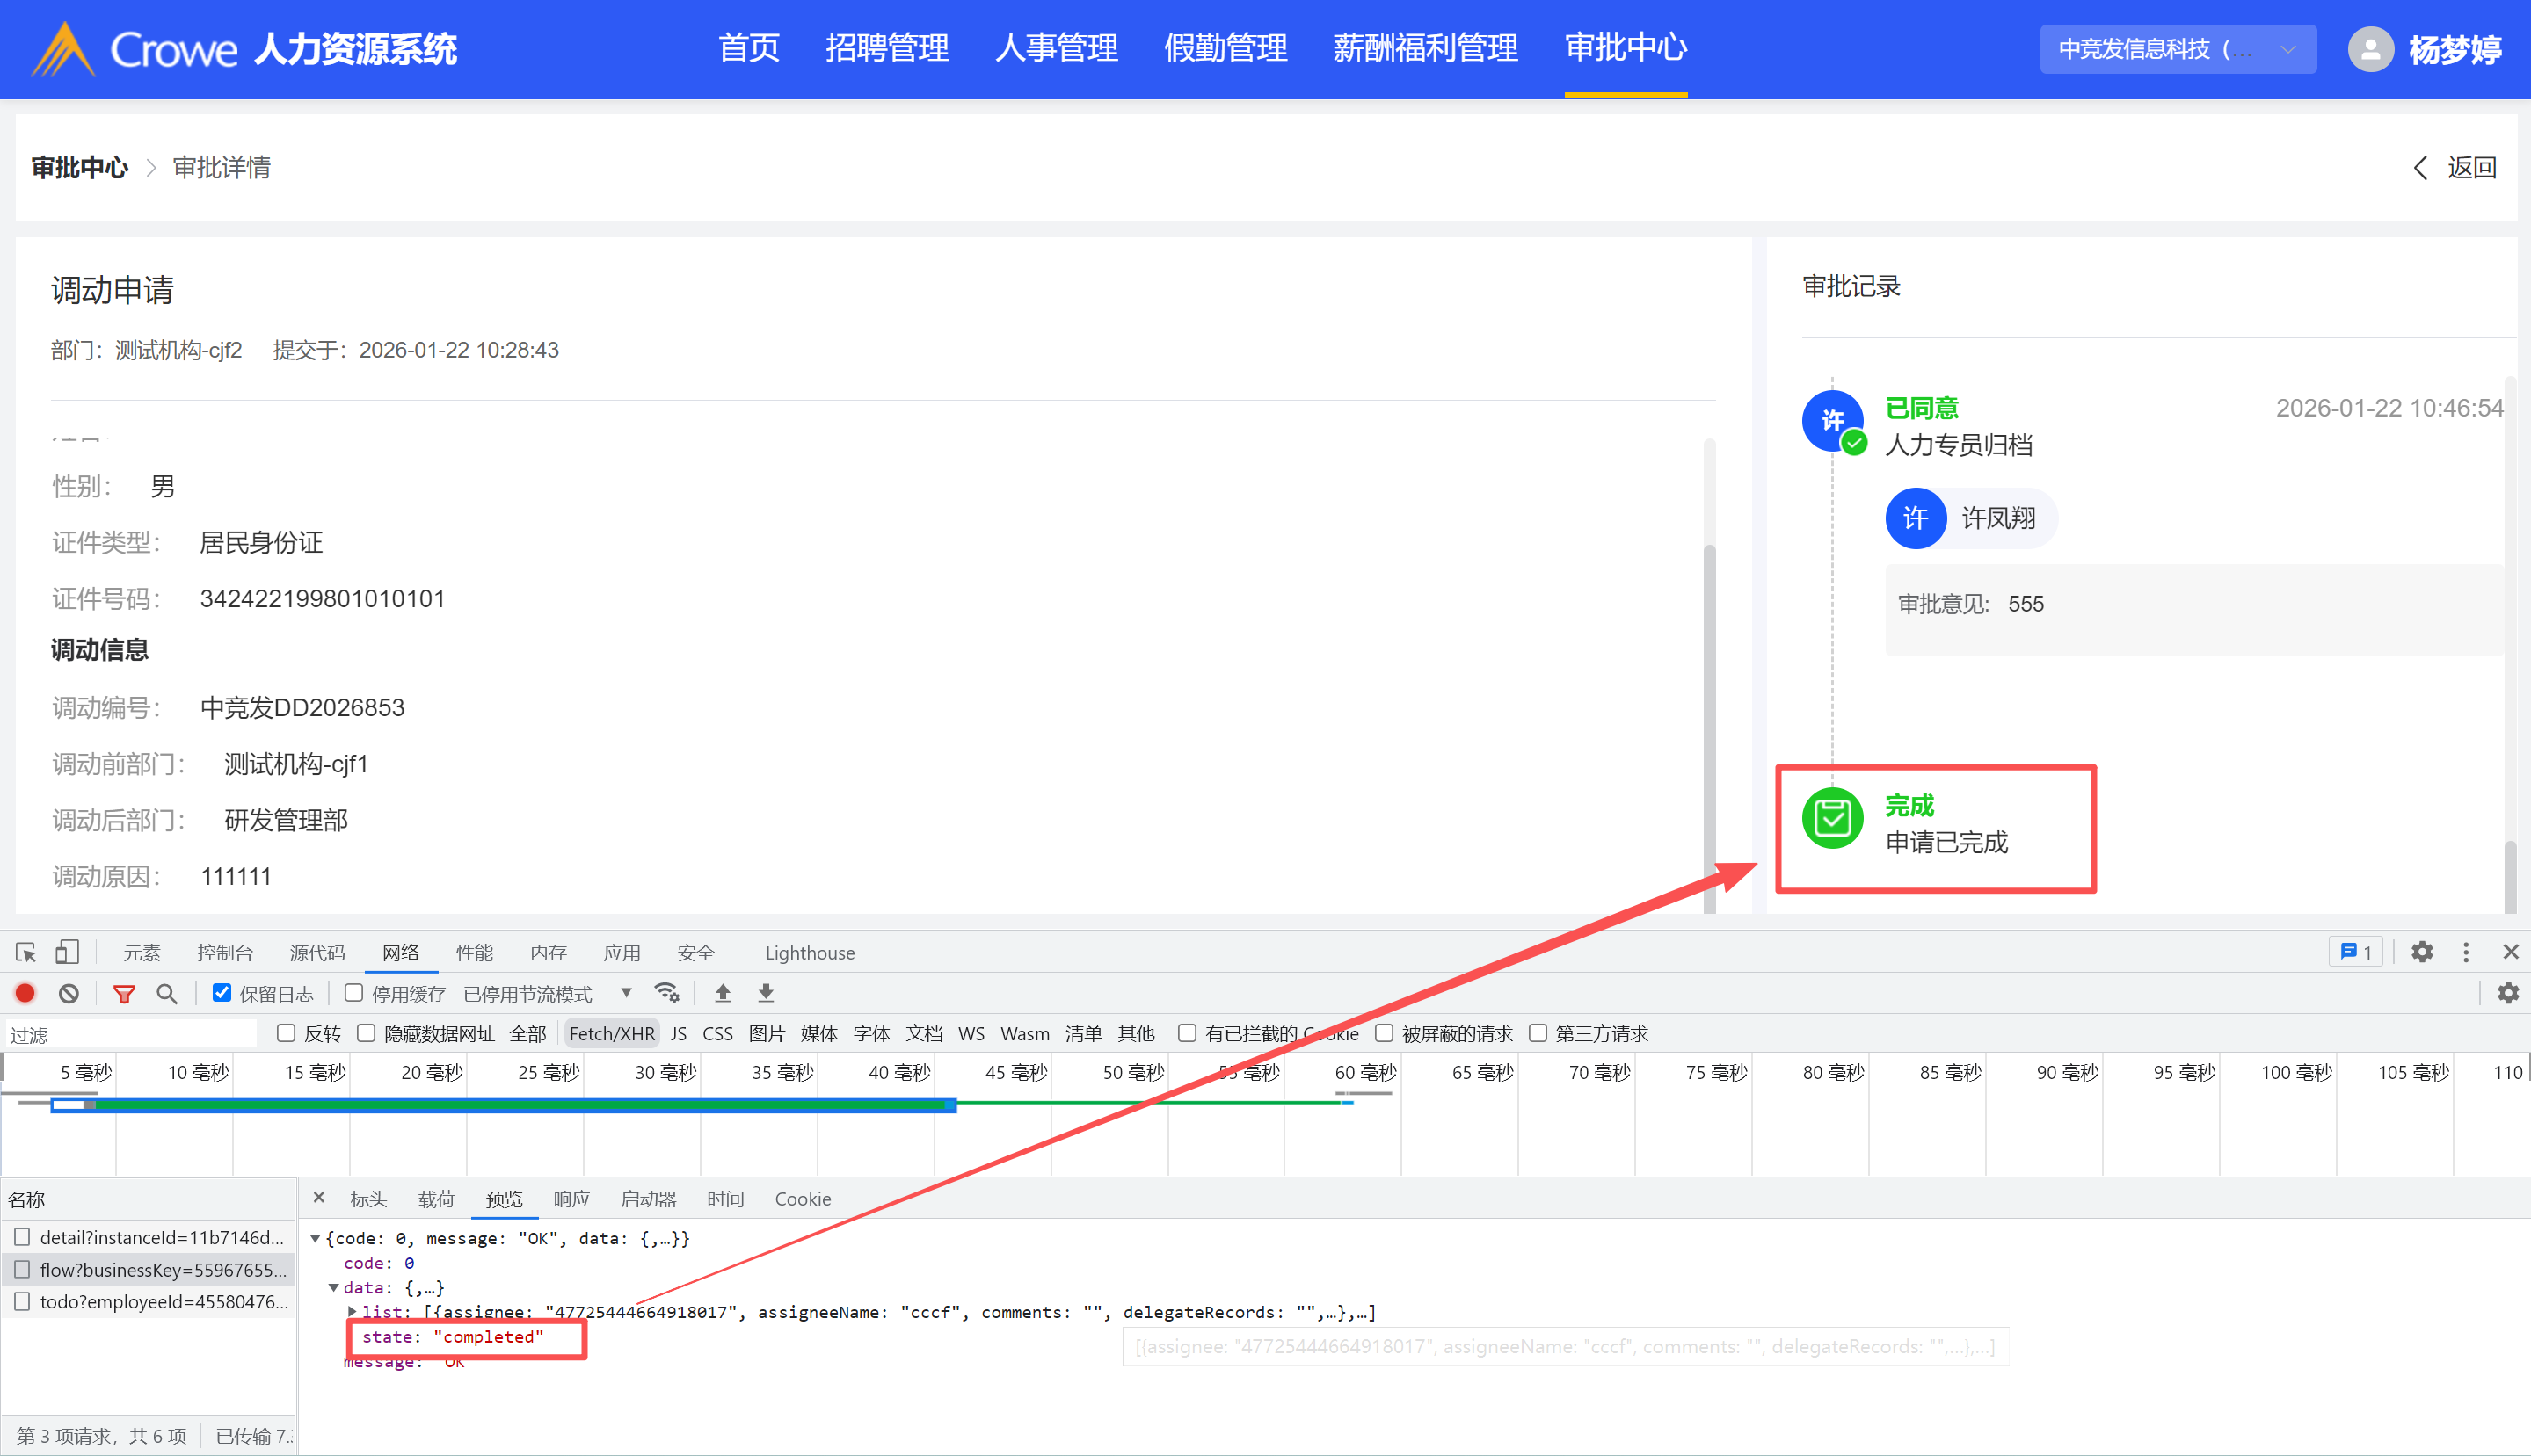Screen dimensions: 2531x1456
Task: Open DevTools settings gear
Action: pyautogui.click(x=2421, y=952)
